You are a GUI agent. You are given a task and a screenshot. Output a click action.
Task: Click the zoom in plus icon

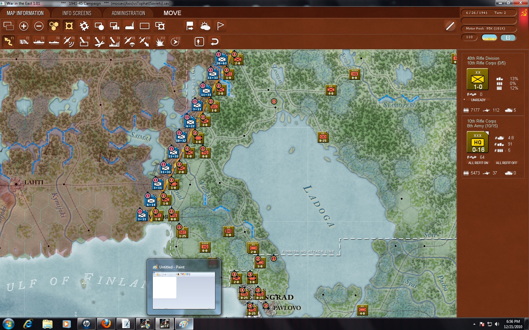click(24, 26)
